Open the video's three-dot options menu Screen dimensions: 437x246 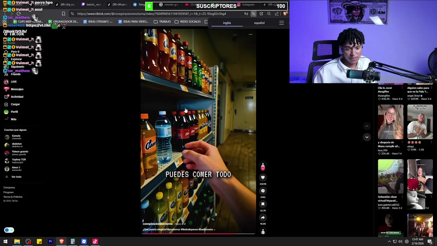250,34
